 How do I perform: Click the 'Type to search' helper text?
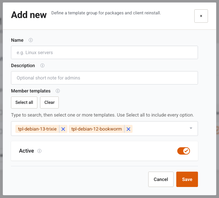[x=102, y=115]
